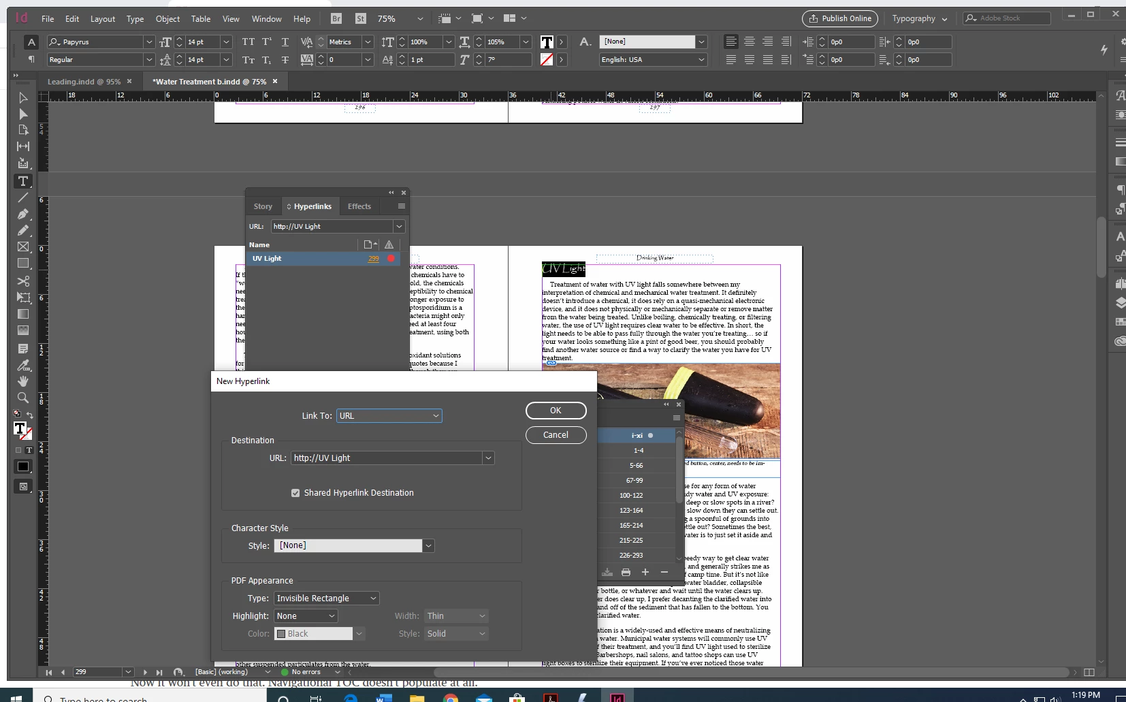Select the Type tool in toolbox
Screen dimensions: 1126x702
pyautogui.click(x=22, y=181)
